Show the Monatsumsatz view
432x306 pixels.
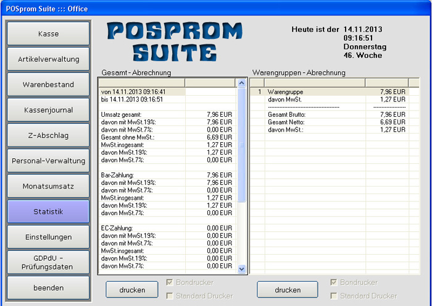[48, 186]
